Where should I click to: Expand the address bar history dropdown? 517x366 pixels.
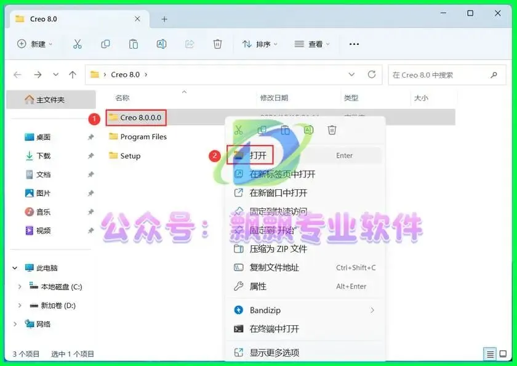pos(351,75)
